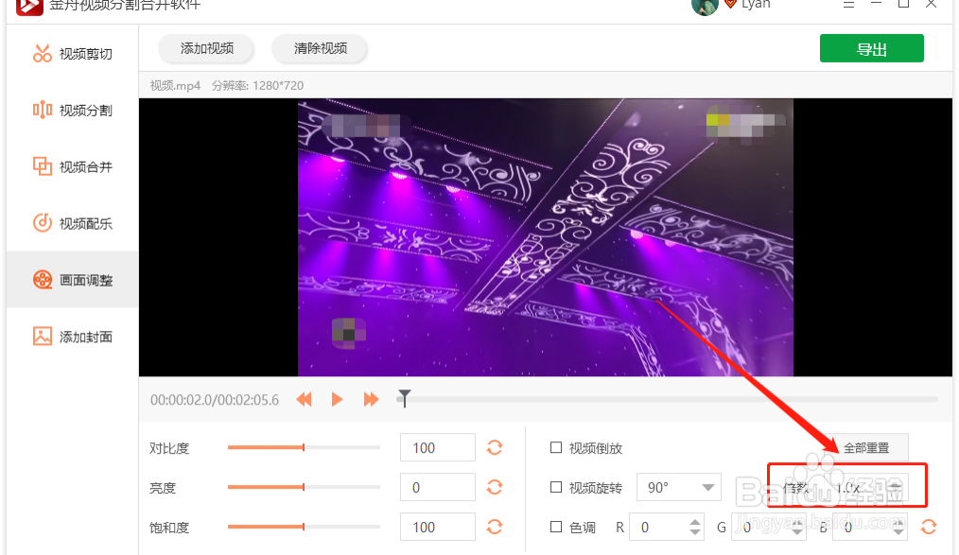Open the 添加封面 (add cover) section
959x555 pixels.
point(72,337)
